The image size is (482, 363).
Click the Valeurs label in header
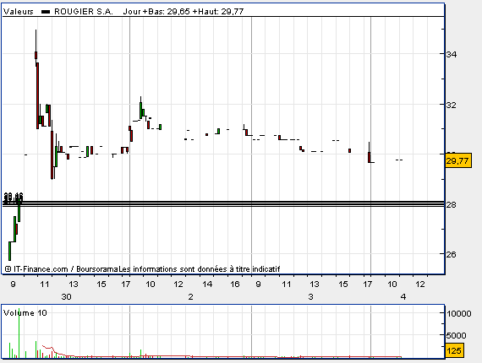(x=19, y=12)
